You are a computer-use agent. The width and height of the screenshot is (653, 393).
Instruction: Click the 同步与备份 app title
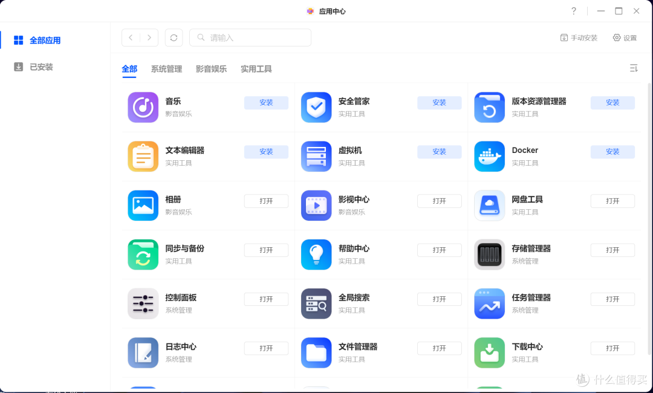(x=185, y=248)
